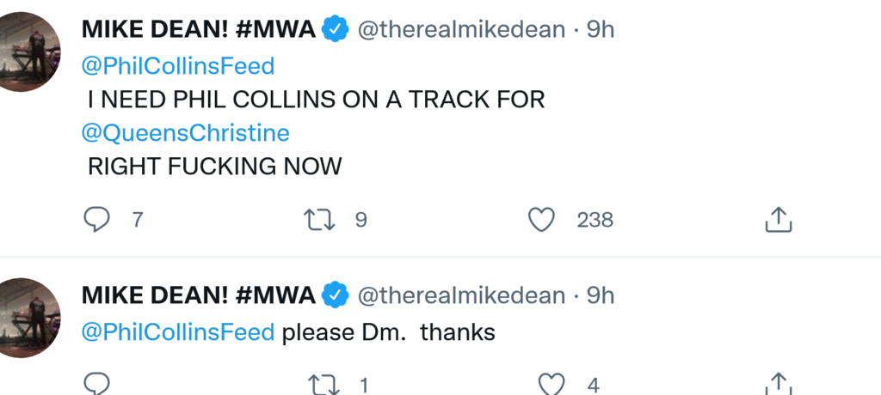The height and width of the screenshot is (395, 881).
Task: Like the tweet with 238 likes
Action: click(541, 221)
